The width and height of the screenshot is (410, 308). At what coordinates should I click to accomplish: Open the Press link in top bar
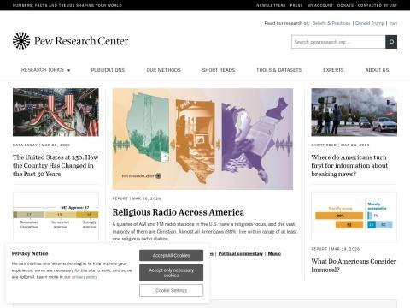pyautogui.click(x=296, y=5)
